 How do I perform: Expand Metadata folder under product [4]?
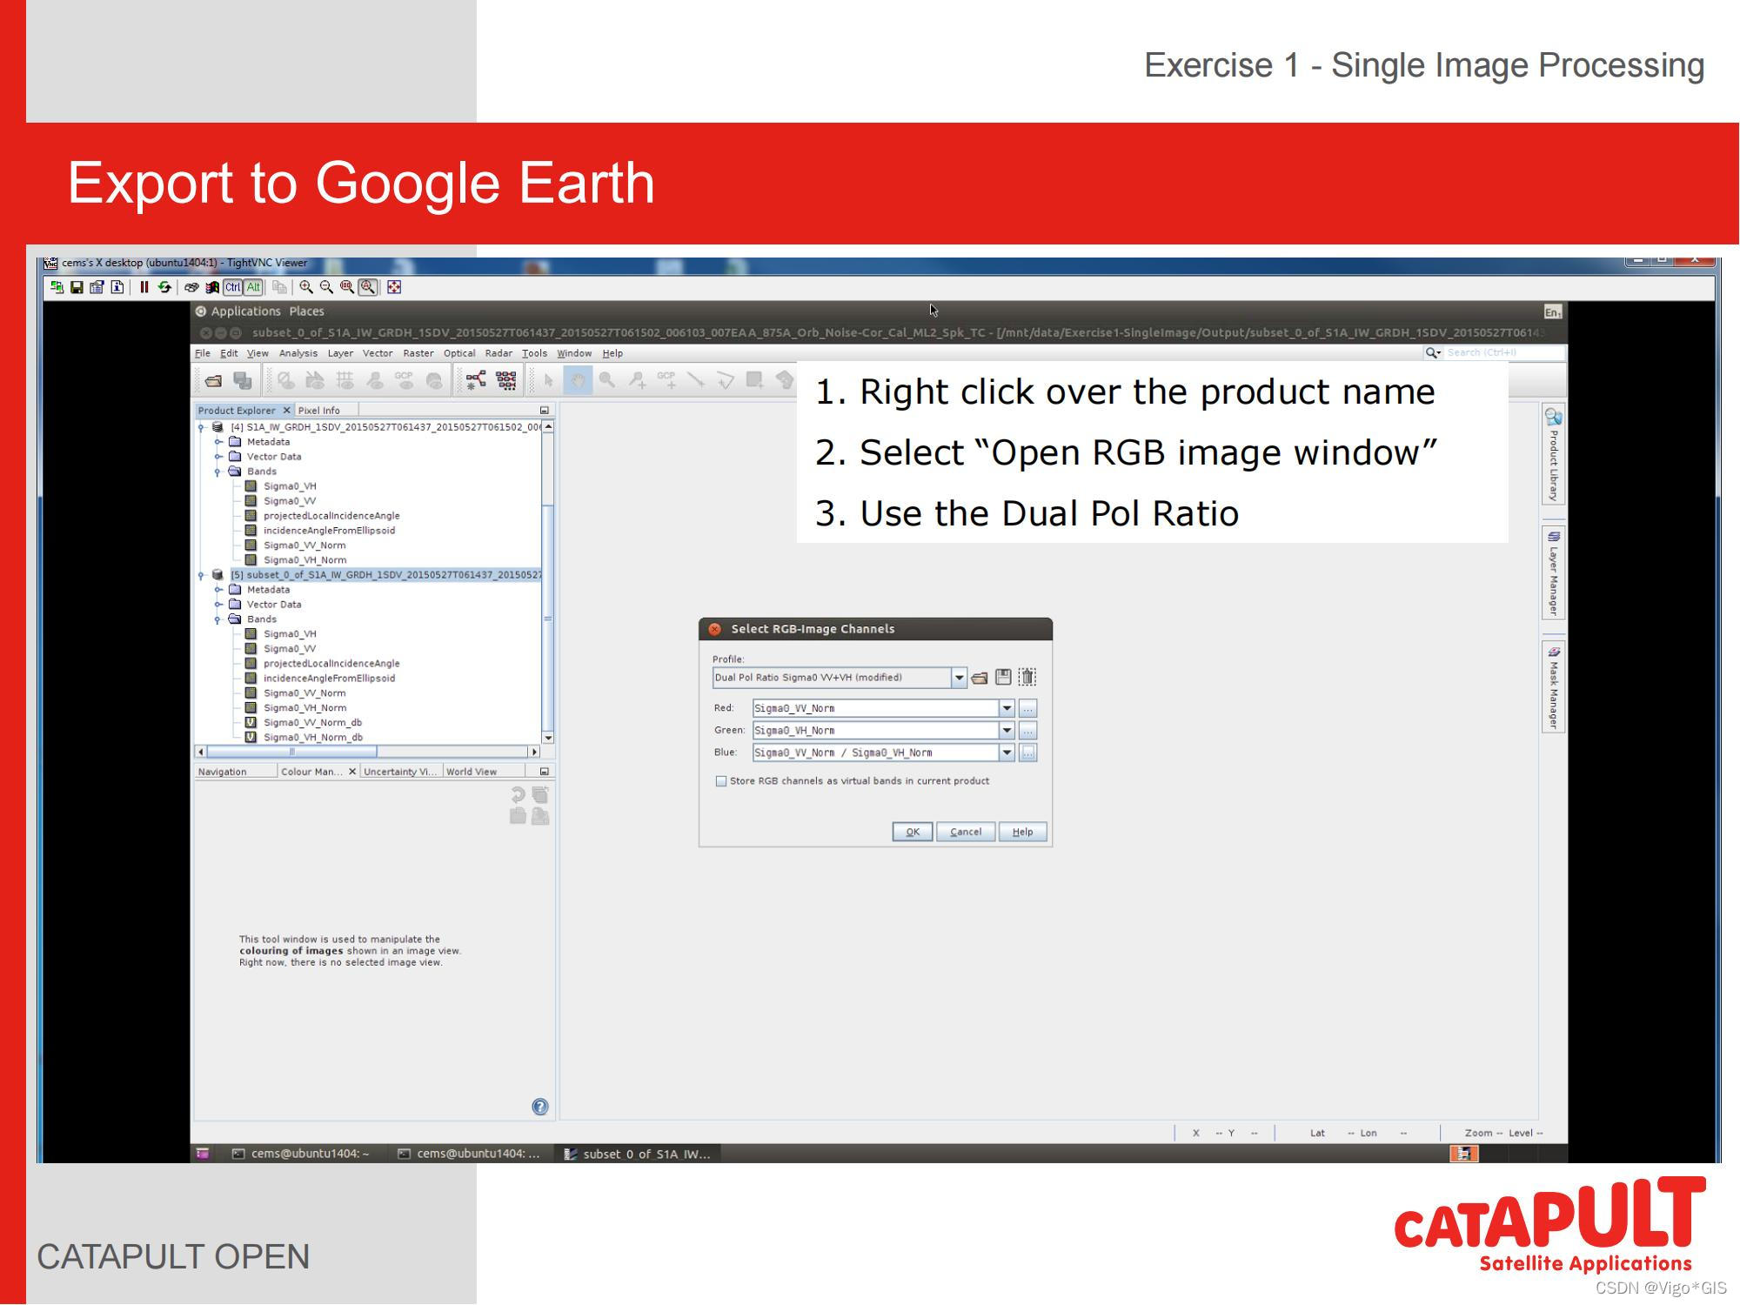(218, 442)
